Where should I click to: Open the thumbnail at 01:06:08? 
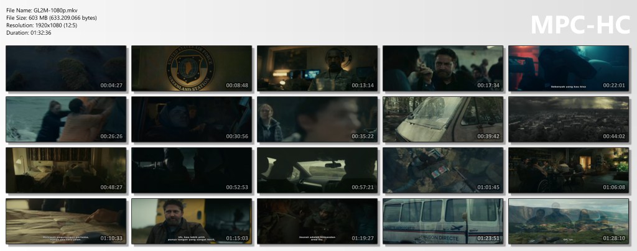tap(569, 170)
